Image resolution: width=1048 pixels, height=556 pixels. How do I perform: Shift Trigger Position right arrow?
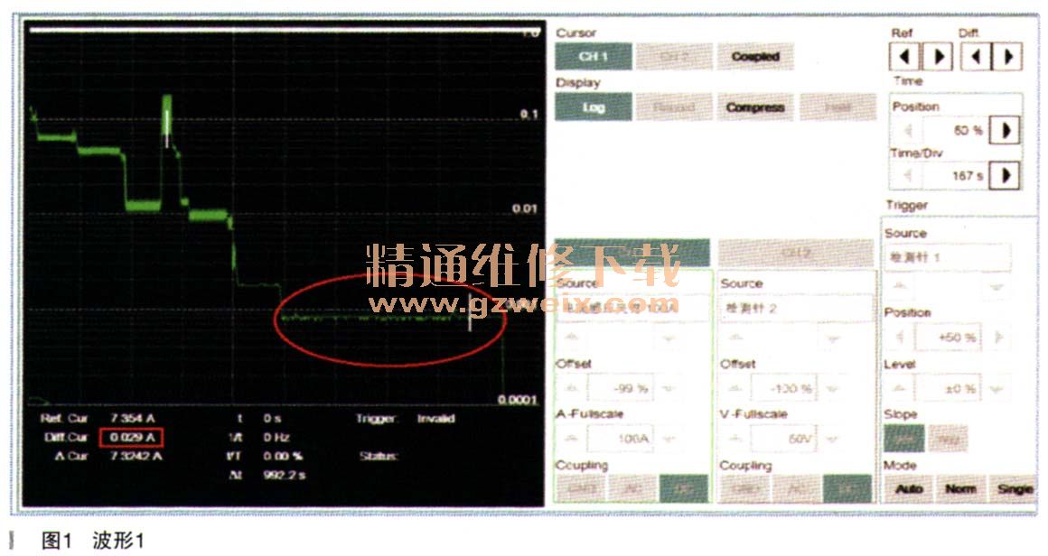tap(999, 337)
